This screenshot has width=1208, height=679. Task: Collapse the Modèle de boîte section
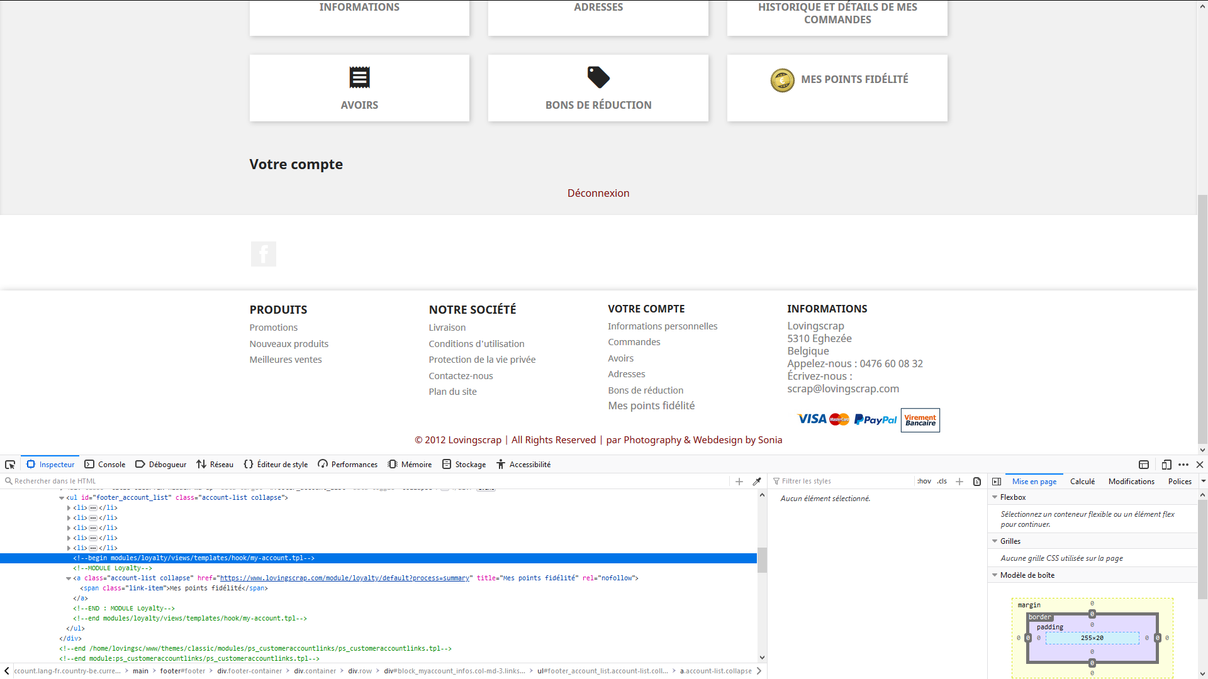click(995, 575)
